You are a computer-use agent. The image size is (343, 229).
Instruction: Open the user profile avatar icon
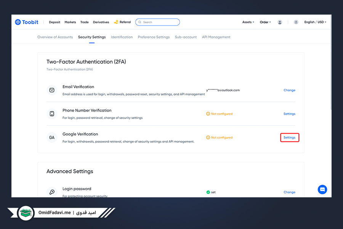tap(280, 22)
